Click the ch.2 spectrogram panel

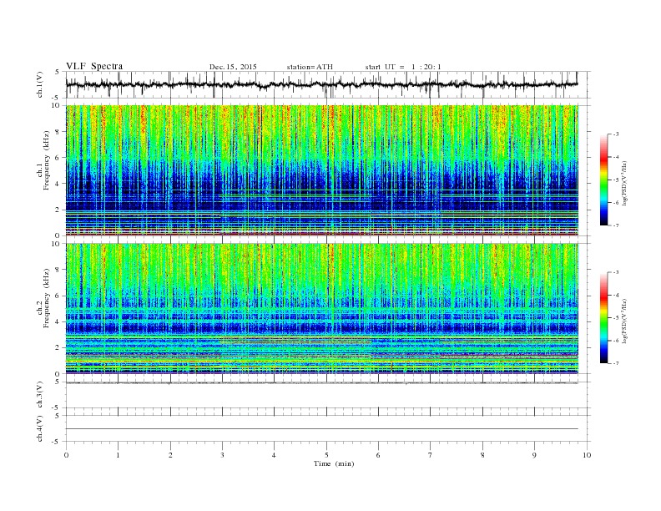(322, 308)
